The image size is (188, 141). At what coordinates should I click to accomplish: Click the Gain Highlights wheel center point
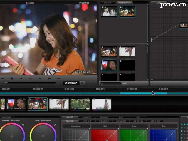tap(43, 136)
